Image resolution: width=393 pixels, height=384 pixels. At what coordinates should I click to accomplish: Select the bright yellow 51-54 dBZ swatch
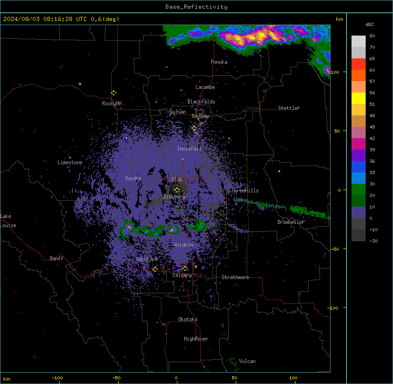point(358,99)
